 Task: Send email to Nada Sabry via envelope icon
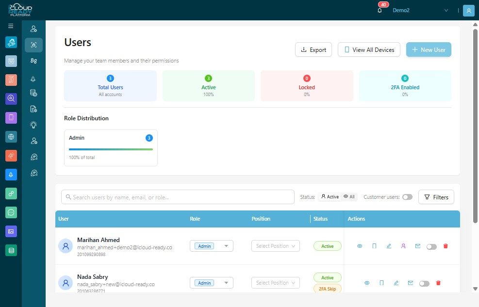point(410,283)
